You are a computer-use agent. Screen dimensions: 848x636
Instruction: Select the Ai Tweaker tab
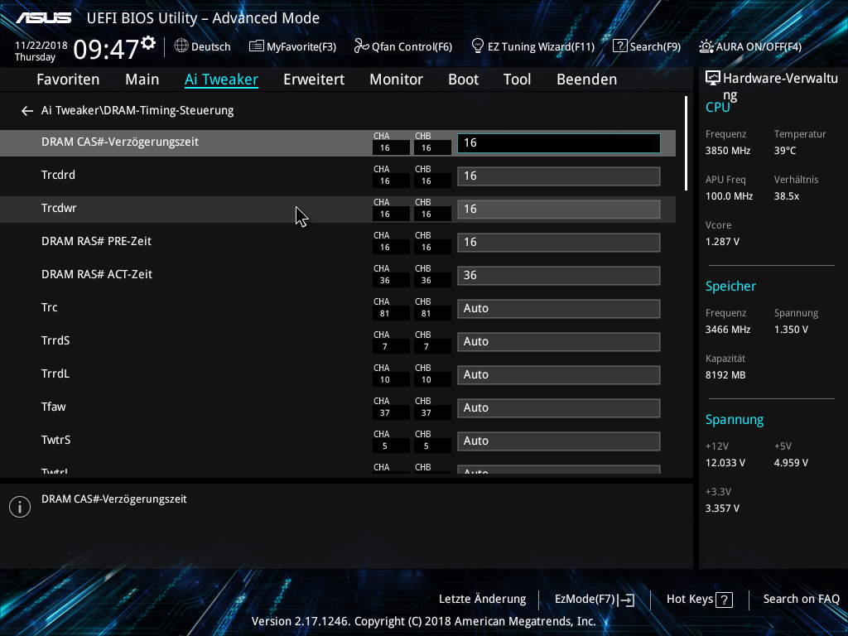pyautogui.click(x=221, y=79)
